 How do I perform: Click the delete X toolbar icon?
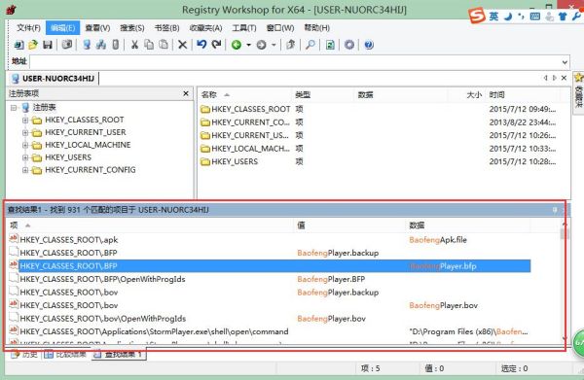pyautogui.click(x=183, y=45)
